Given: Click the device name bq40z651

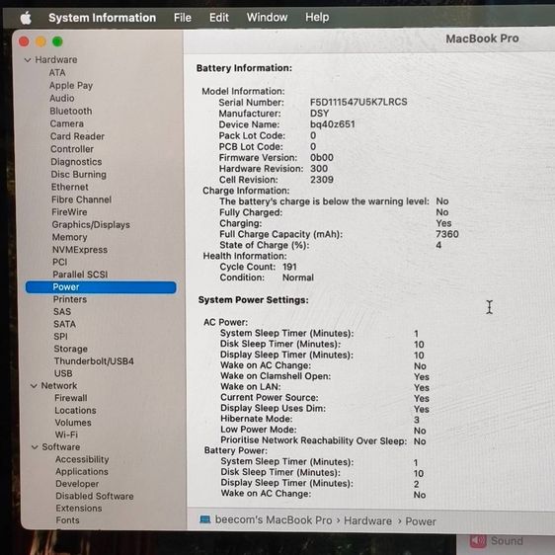Looking at the screenshot, I should (x=333, y=124).
